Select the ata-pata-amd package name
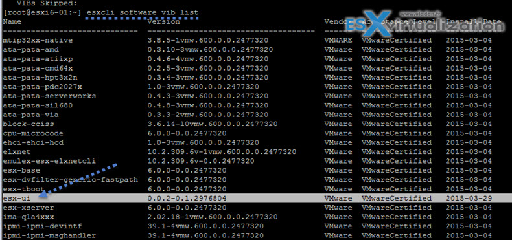The image size is (512, 240). click(x=30, y=50)
